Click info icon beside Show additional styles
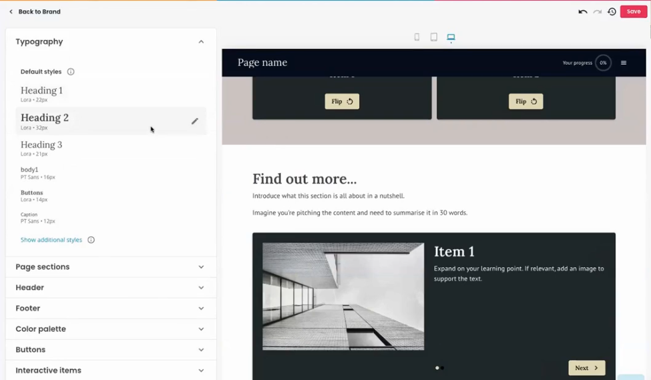The width and height of the screenshot is (651, 380). pos(91,240)
